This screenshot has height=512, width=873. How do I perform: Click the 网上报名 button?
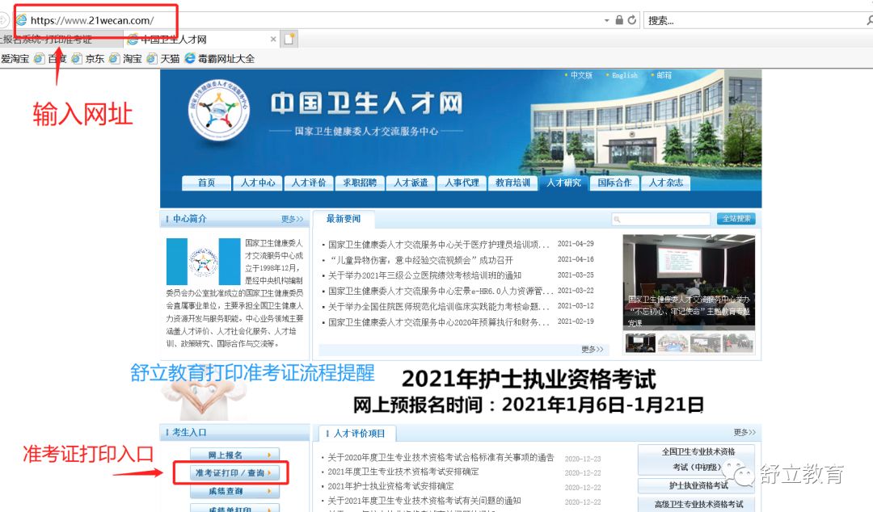[234, 455]
